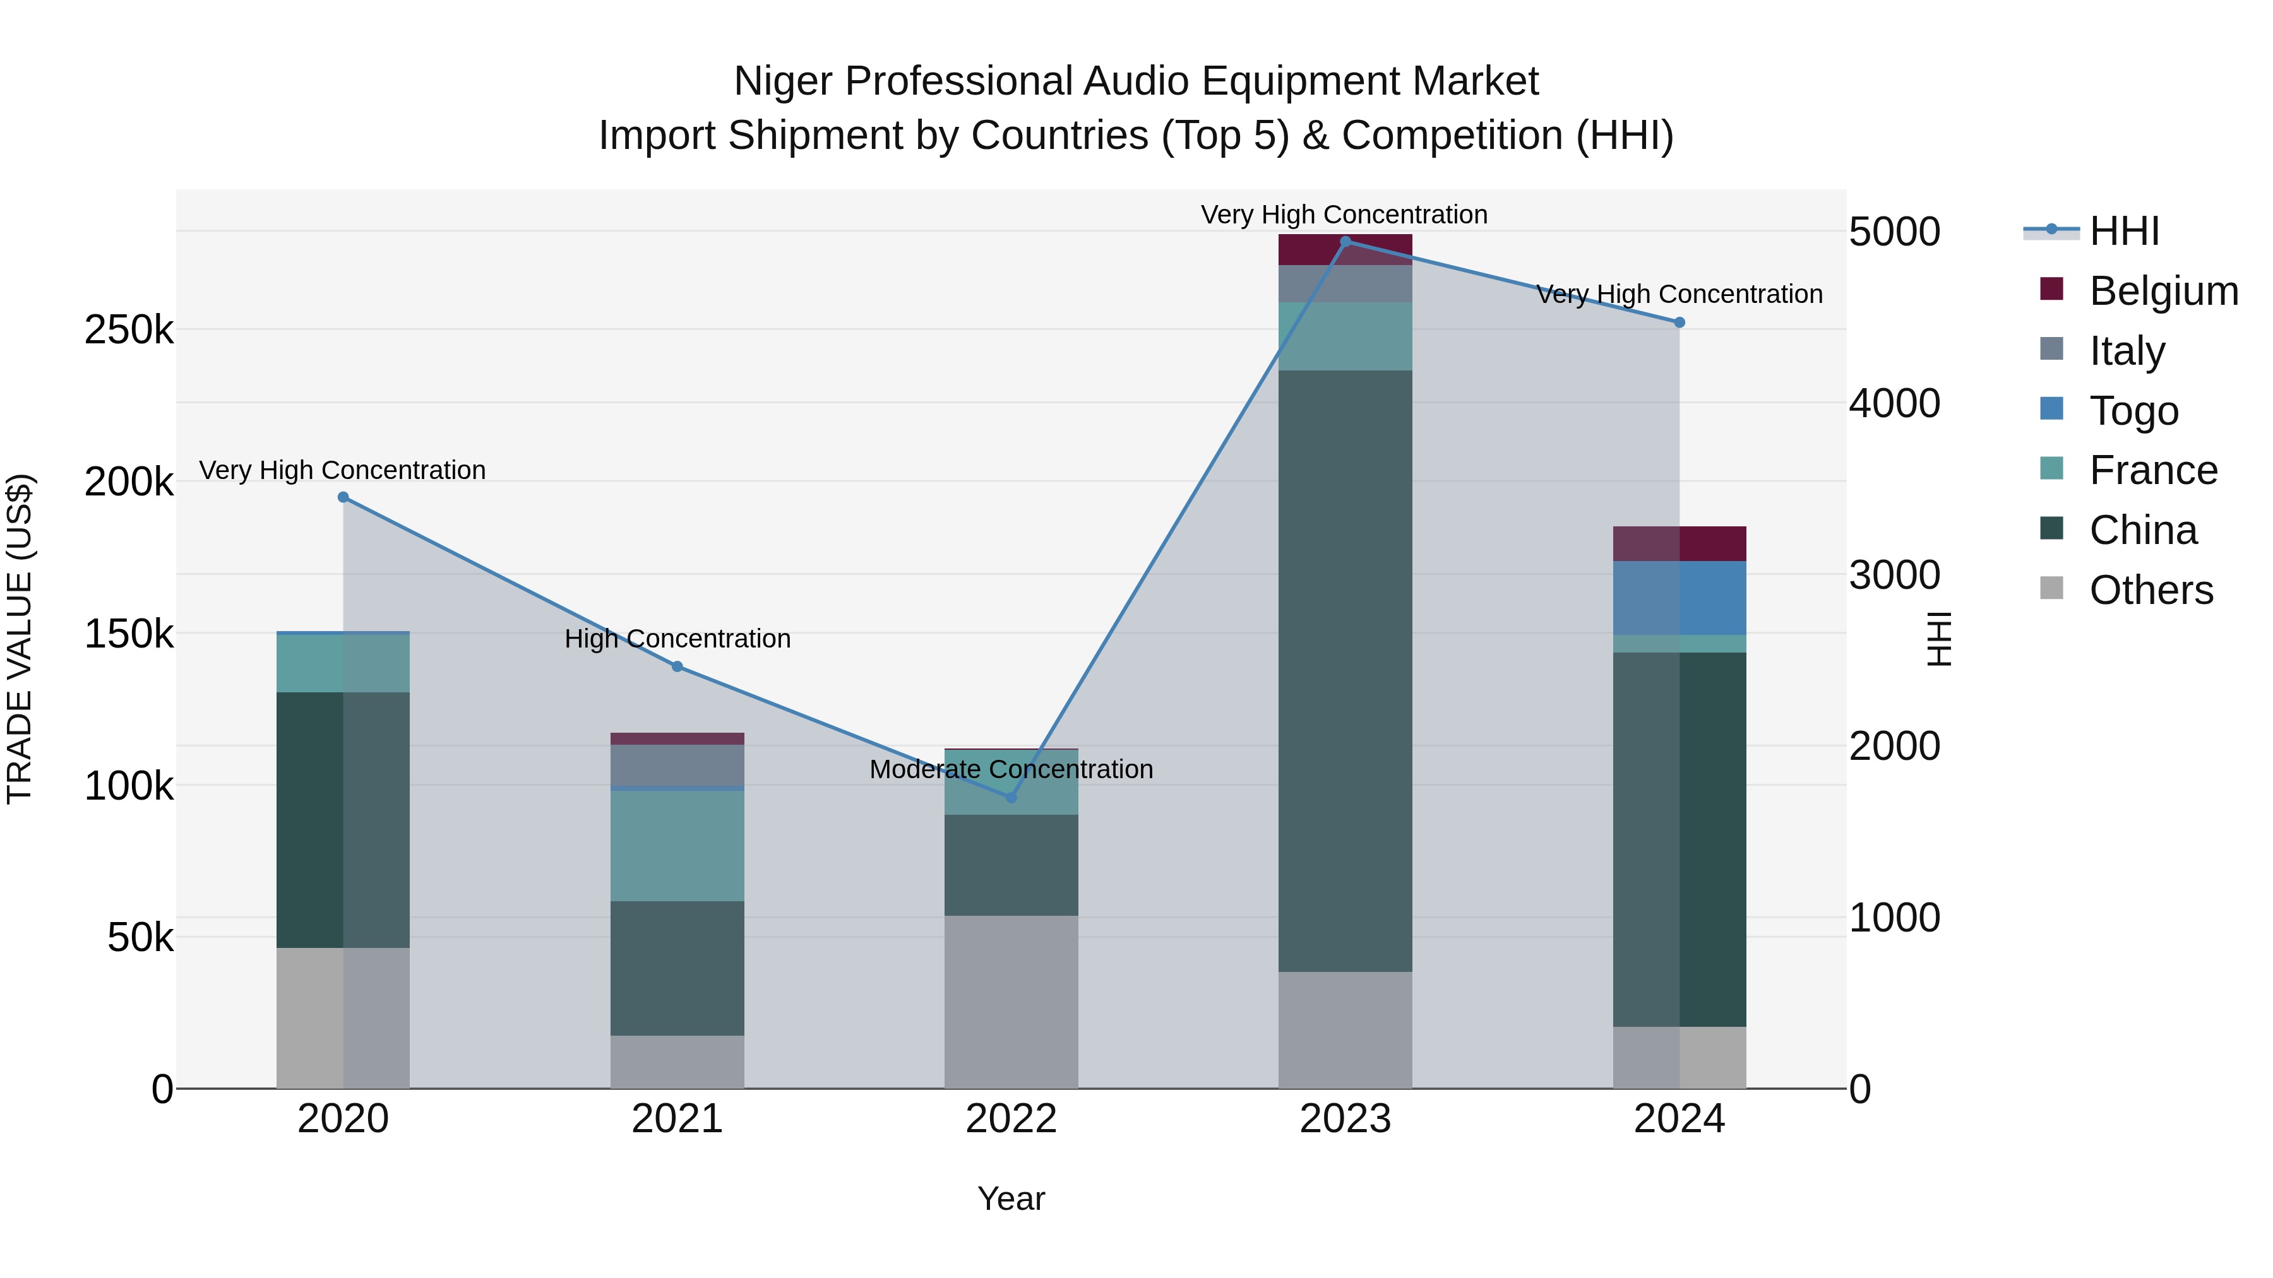This screenshot has width=2273, height=1278.
Task: Click the '5000' HHI axis tick label
Action: click(x=1894, y=232)
